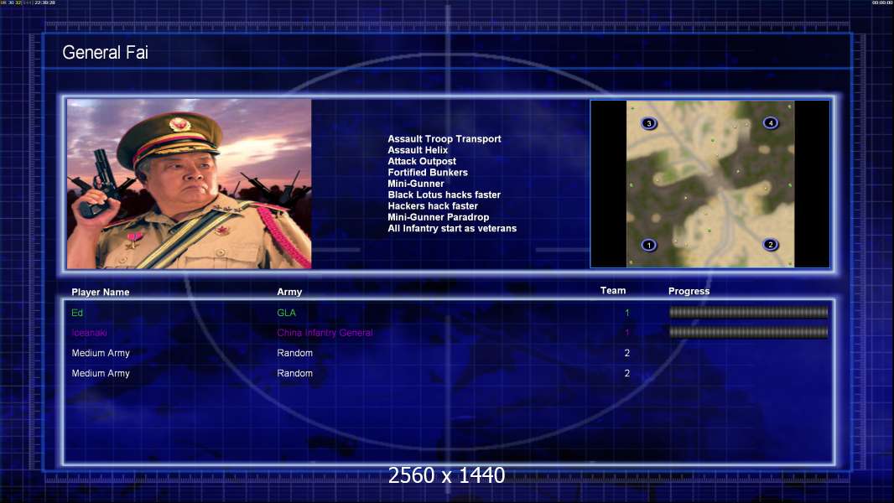Select start position 2 on the map
Viewport: 894px width, 503px height.
pyautogui.click(x=770, y=245)
